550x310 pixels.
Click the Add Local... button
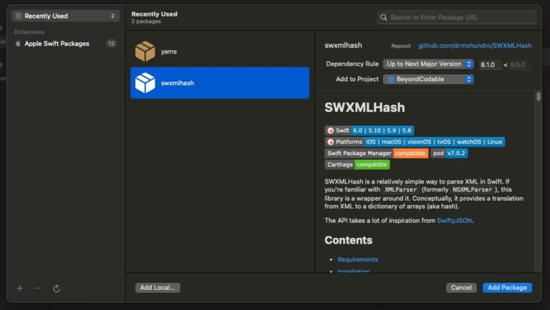(x=158, y=288)
